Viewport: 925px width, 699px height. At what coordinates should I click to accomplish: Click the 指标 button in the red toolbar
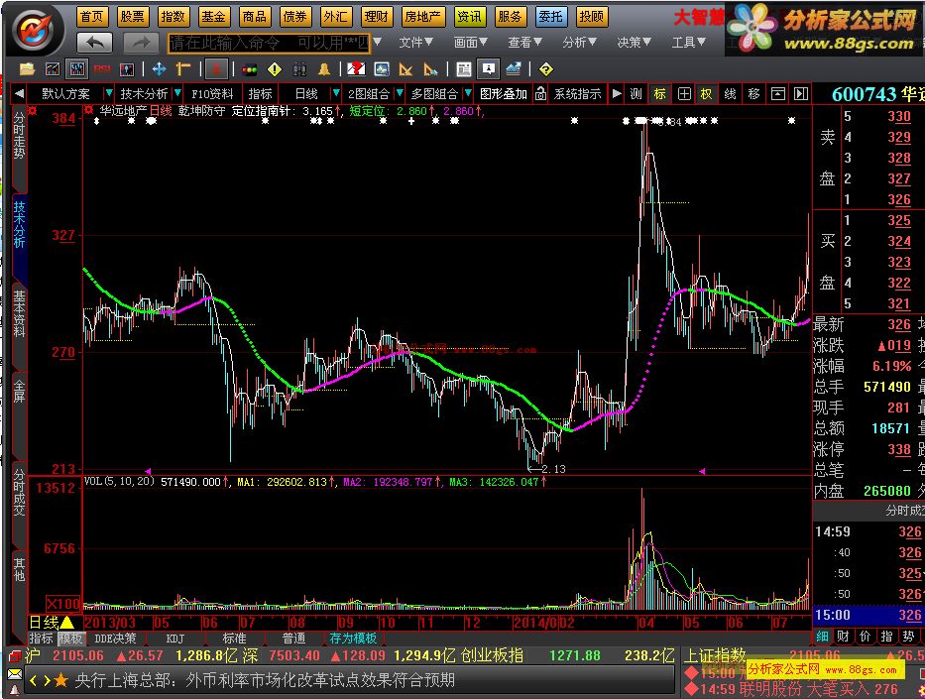tap(260, 94)
